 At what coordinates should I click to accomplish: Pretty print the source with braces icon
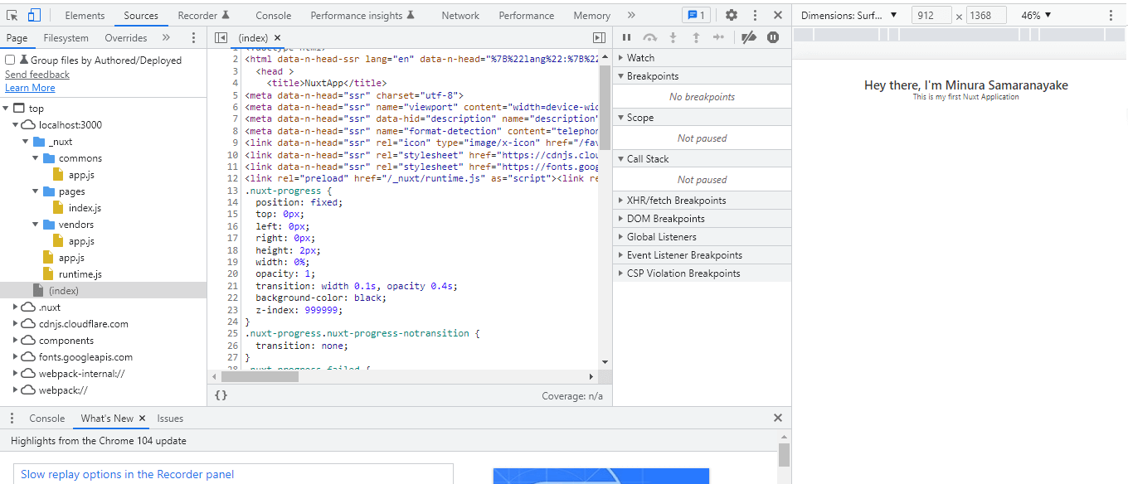pyautogui.click(x=221, y=396)
